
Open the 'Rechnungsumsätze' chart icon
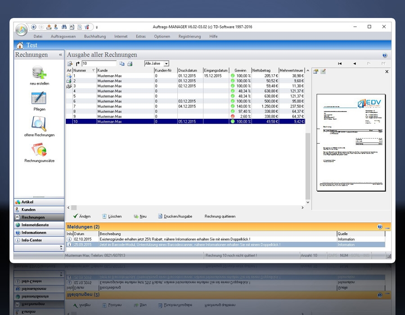39,150
